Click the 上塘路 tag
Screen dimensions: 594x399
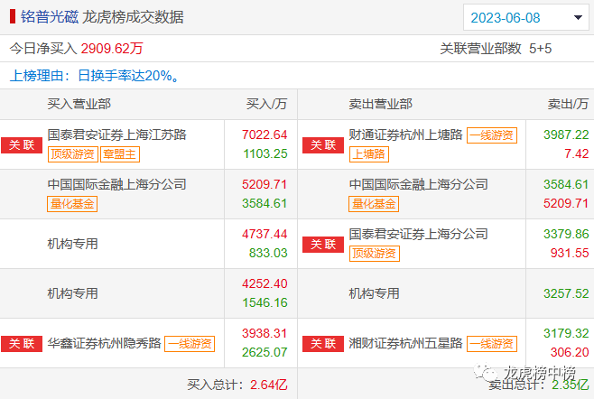pyautogui.click(x=369, y=154)
